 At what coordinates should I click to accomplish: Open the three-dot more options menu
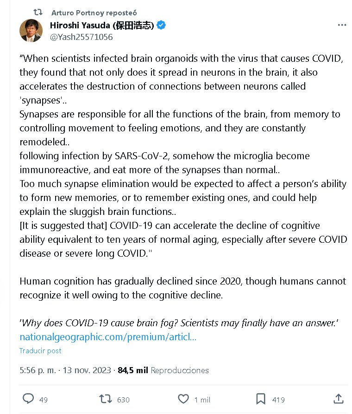coord(342,25)
